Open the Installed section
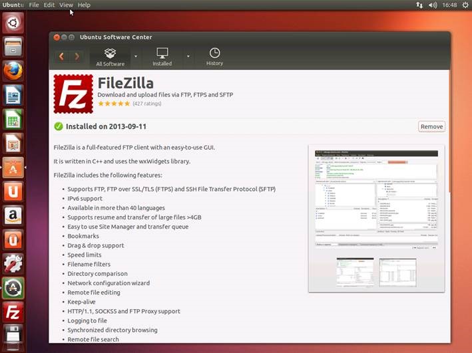 162,57
